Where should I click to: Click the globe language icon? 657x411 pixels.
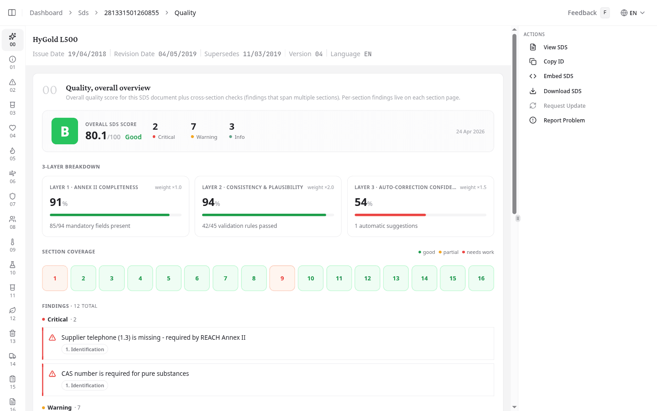(x=624, y=13)
